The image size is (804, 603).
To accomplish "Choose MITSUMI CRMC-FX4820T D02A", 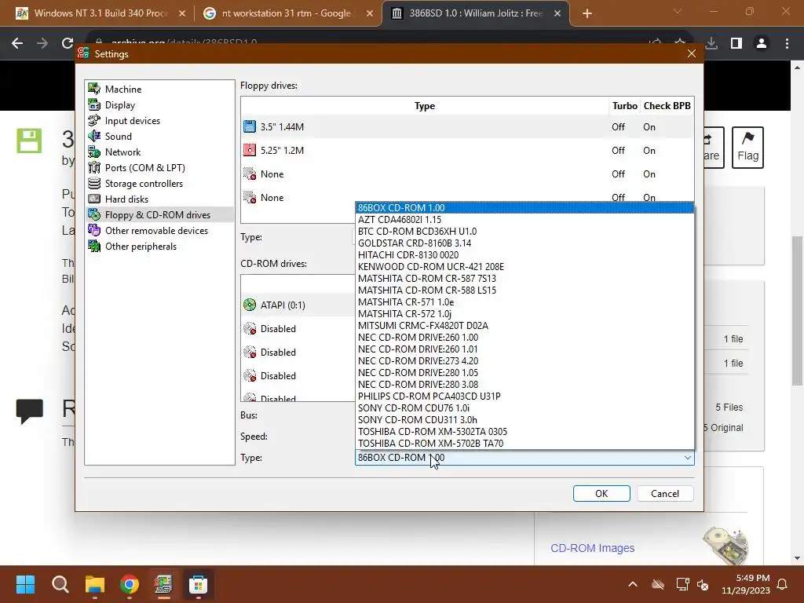I will (524, 326).
